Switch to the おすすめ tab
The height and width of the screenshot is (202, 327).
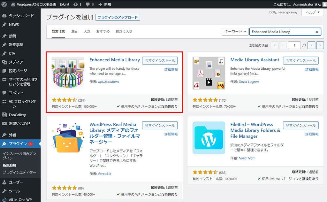[103, 31]
